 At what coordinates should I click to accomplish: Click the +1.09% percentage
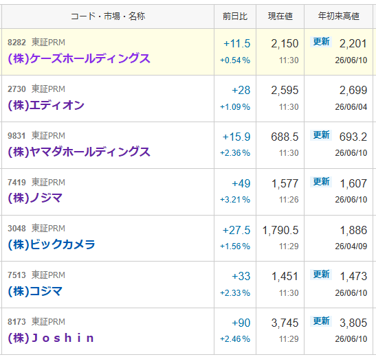point(235,107)
